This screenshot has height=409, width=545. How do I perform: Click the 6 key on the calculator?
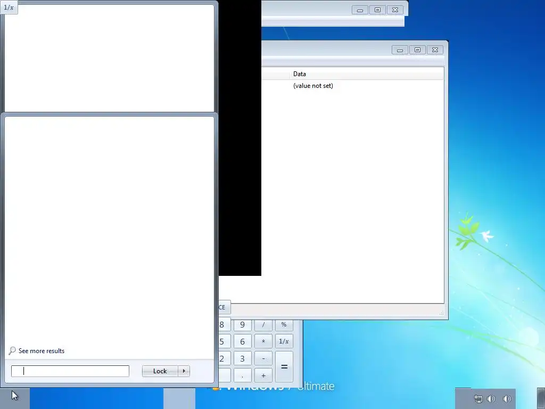[243, 341]
